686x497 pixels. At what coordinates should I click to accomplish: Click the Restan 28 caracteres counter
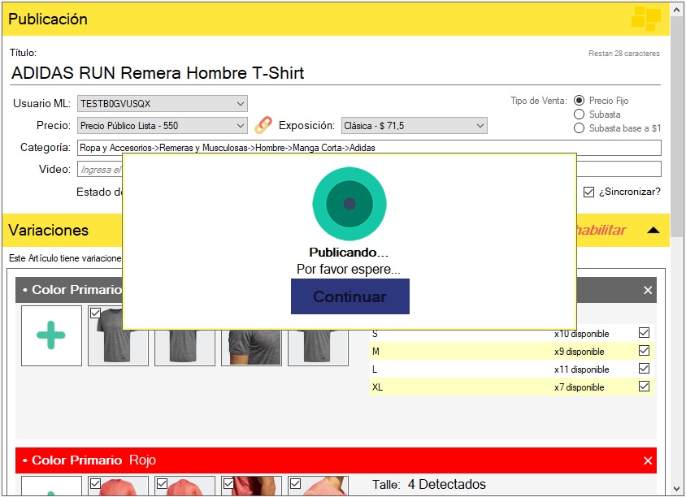pos(624,54)
